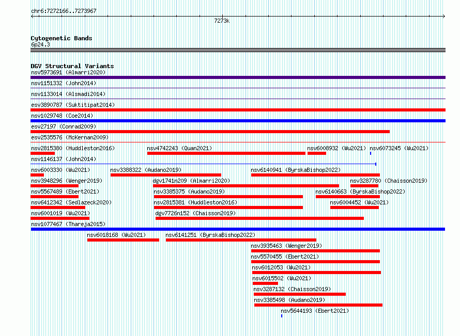The width and height of the screenshot is (460, 336).
Task: Open the esv27197 (Conrad2009) variant
Action: pyautogui.click(x=64, y=126)
